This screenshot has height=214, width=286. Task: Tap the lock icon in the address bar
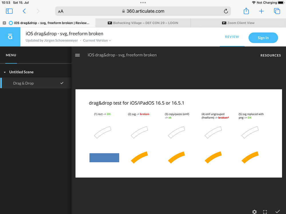pos(123,11)
